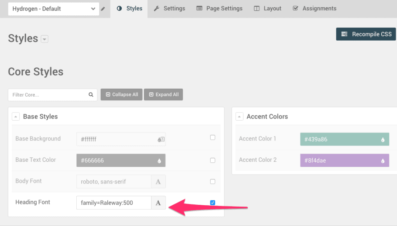The height and width of the screenshot is (226, 397).
Task: Click the Base Text Color droplet icon
Action: click(159, 160)
